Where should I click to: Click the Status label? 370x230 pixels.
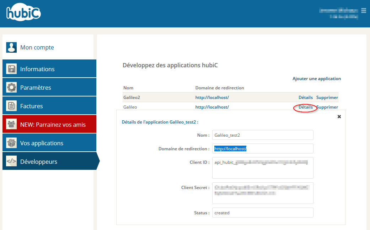click(x=202, y=213)
